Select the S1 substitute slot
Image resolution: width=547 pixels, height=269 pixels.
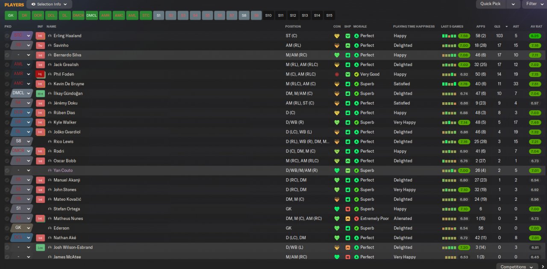(159, 15)
